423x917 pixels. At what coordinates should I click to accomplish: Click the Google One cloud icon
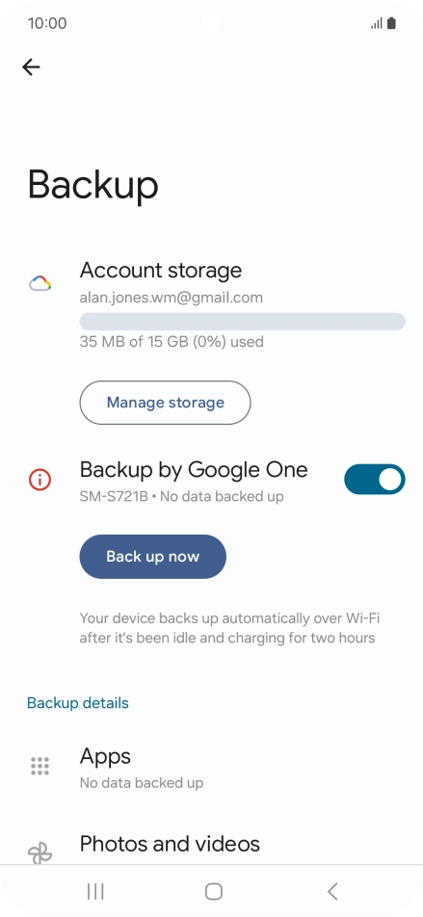click(x=40, y=284)
